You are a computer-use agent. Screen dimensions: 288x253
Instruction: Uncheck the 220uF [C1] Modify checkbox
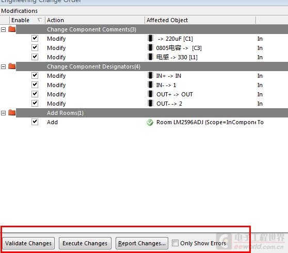pos(35,38)
